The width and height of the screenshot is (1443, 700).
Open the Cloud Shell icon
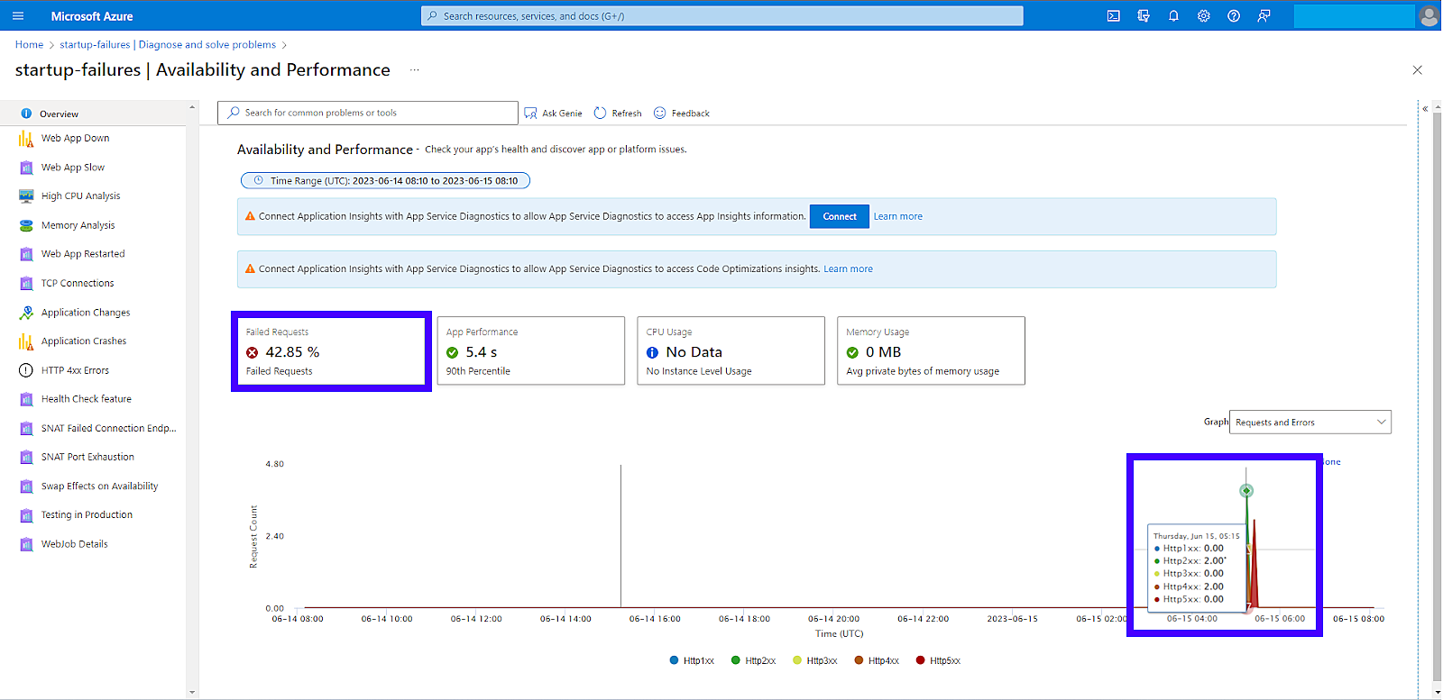pyautogui.click(x=1114, y=16)
